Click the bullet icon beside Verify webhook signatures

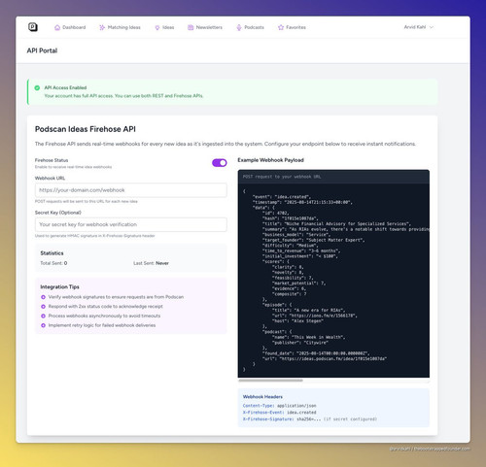(43, 297)
